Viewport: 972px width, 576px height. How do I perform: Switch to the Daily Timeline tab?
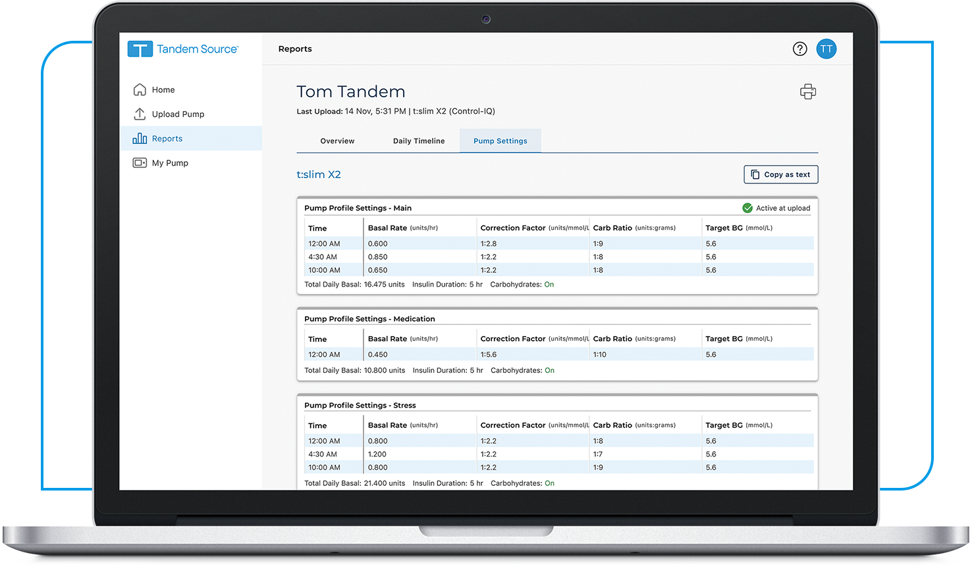pyautogui.click(x=419, y=141)
